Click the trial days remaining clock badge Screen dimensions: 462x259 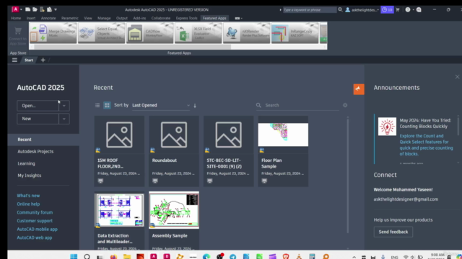pos(387,9)
